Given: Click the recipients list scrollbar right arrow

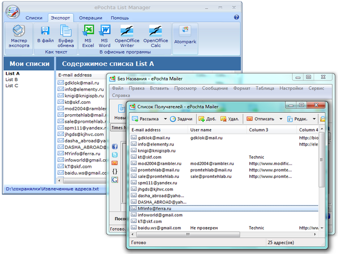Looking at the screenshot, I should point(315,234).
